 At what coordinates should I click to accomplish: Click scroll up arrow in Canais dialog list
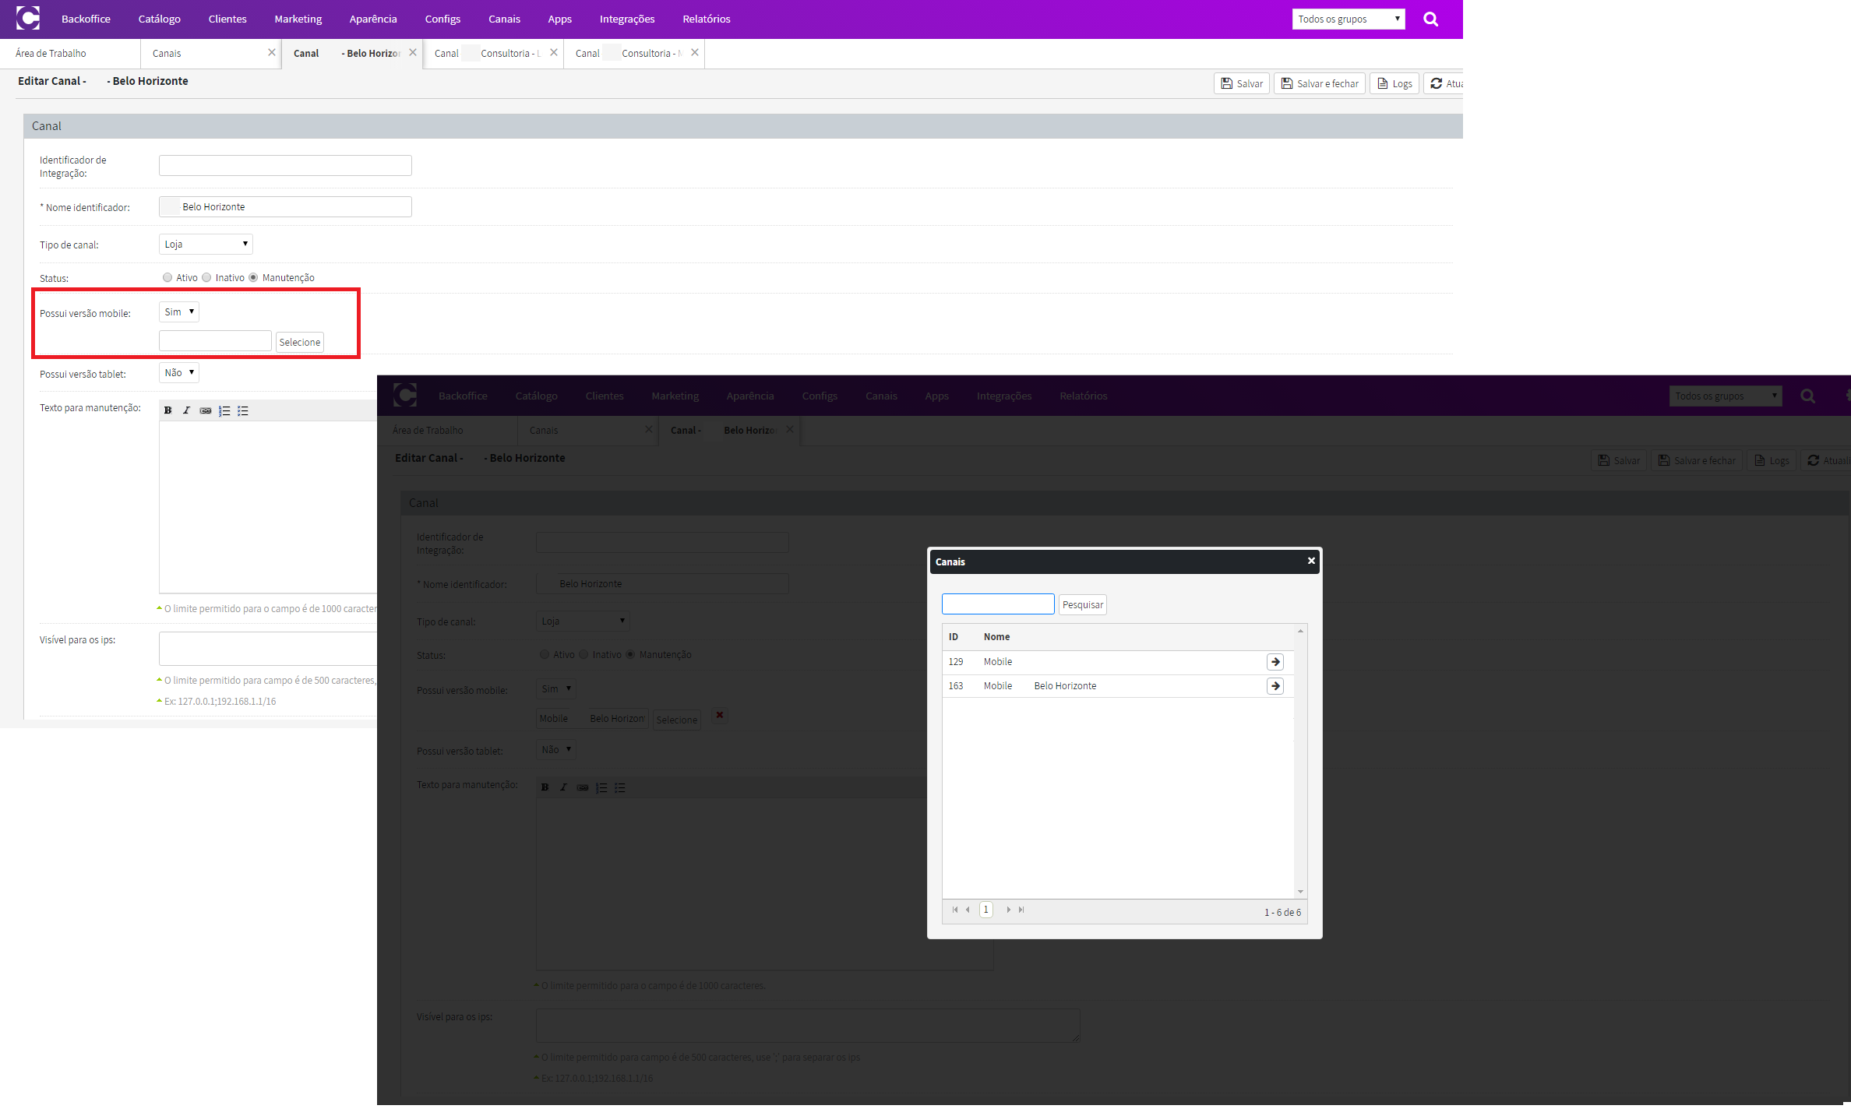pos(1300,630)
